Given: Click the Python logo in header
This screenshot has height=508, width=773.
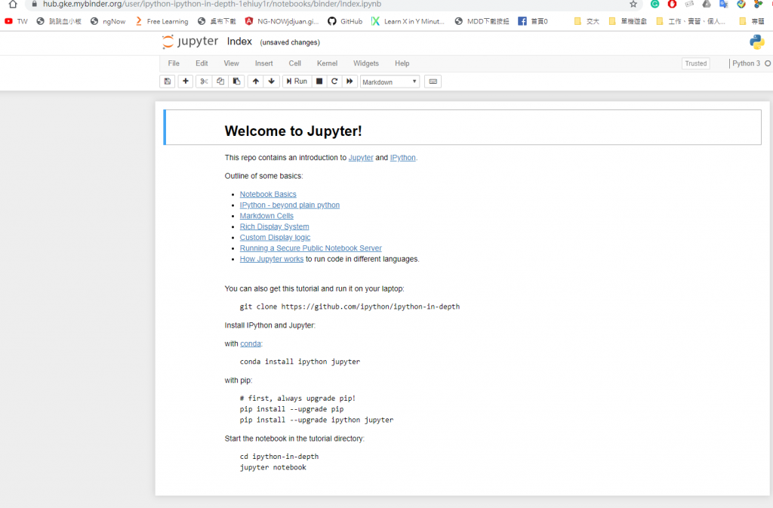Looking at the screenshot, I should coord(756,42).
